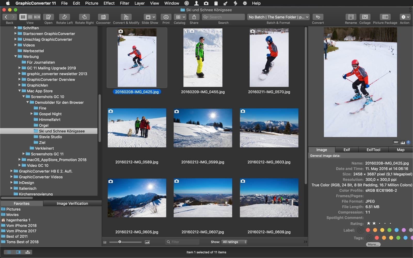Click the Rotate Right toolbar icon
This screenshot has height=258, width=413.
[x=84, y=17]
